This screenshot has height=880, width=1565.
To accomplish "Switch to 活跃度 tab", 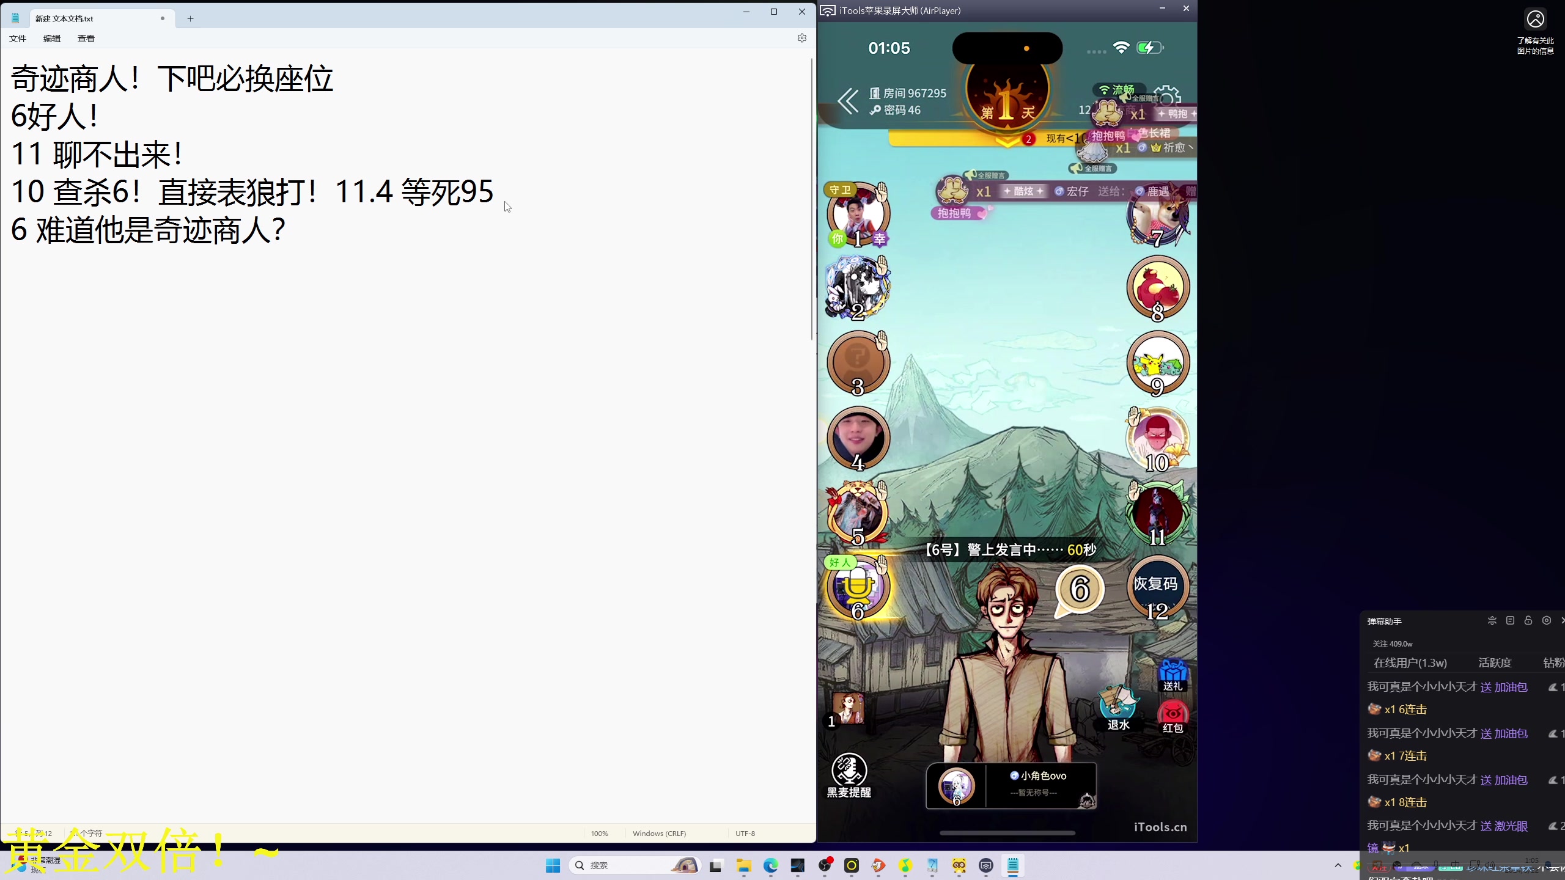I will (1495, 663).
